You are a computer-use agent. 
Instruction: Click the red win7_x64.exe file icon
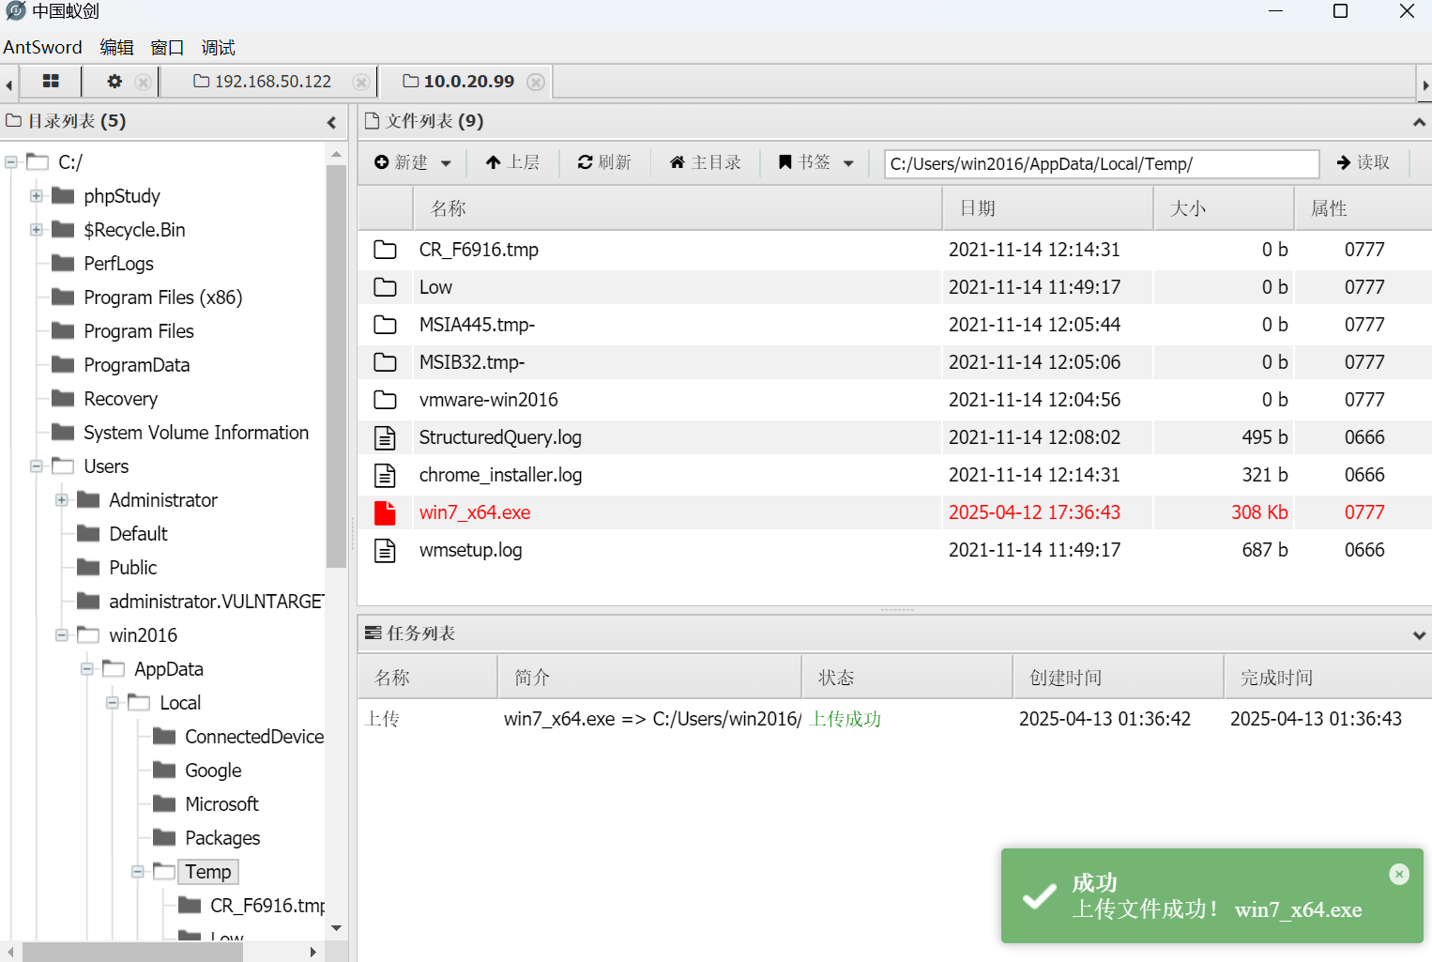pos(385,512)
